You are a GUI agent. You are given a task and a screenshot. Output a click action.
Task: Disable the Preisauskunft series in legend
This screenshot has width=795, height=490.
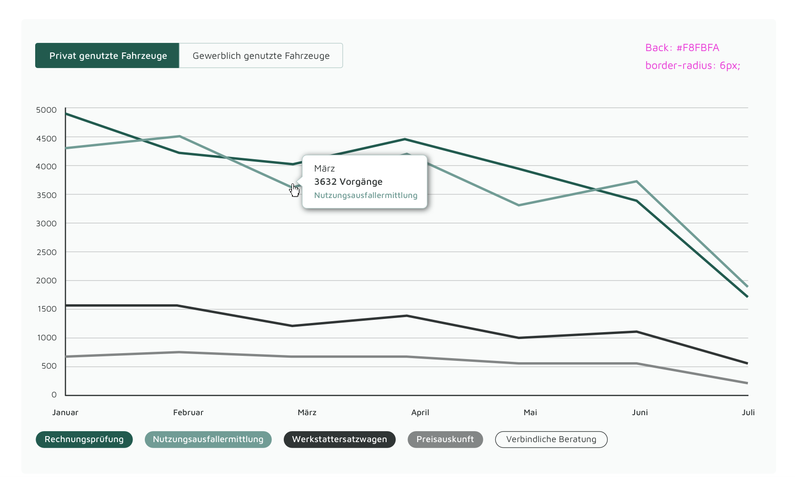(445, 439)
